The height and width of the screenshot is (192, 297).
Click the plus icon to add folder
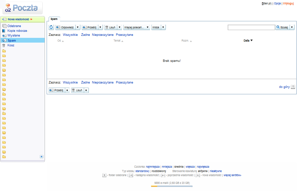tap(42, 157)
